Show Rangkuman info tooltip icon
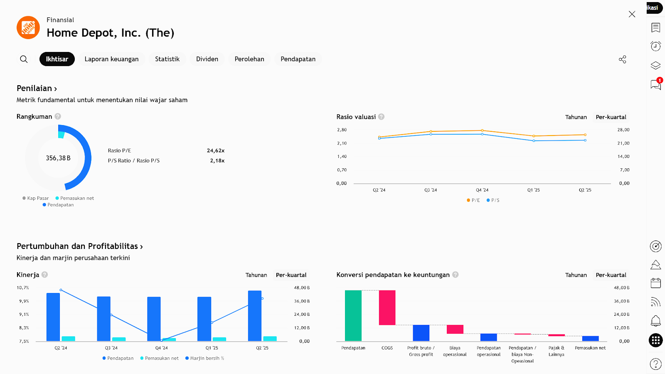Image resolution: width=665 pixels, height=374 pixels. point(58,116)
